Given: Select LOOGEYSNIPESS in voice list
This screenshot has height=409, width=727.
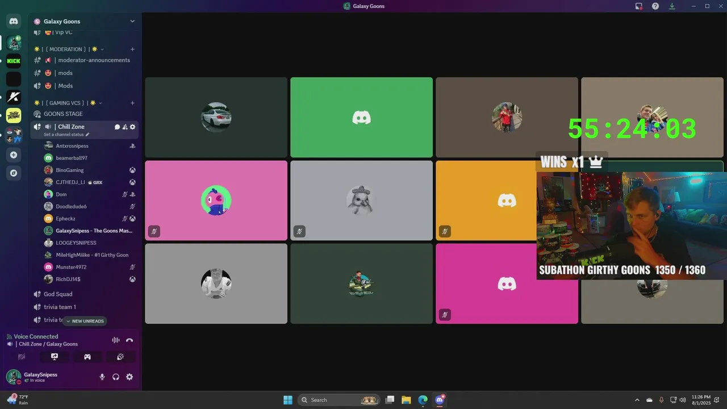Looking at the screenshot, I should tap(90, 243).
